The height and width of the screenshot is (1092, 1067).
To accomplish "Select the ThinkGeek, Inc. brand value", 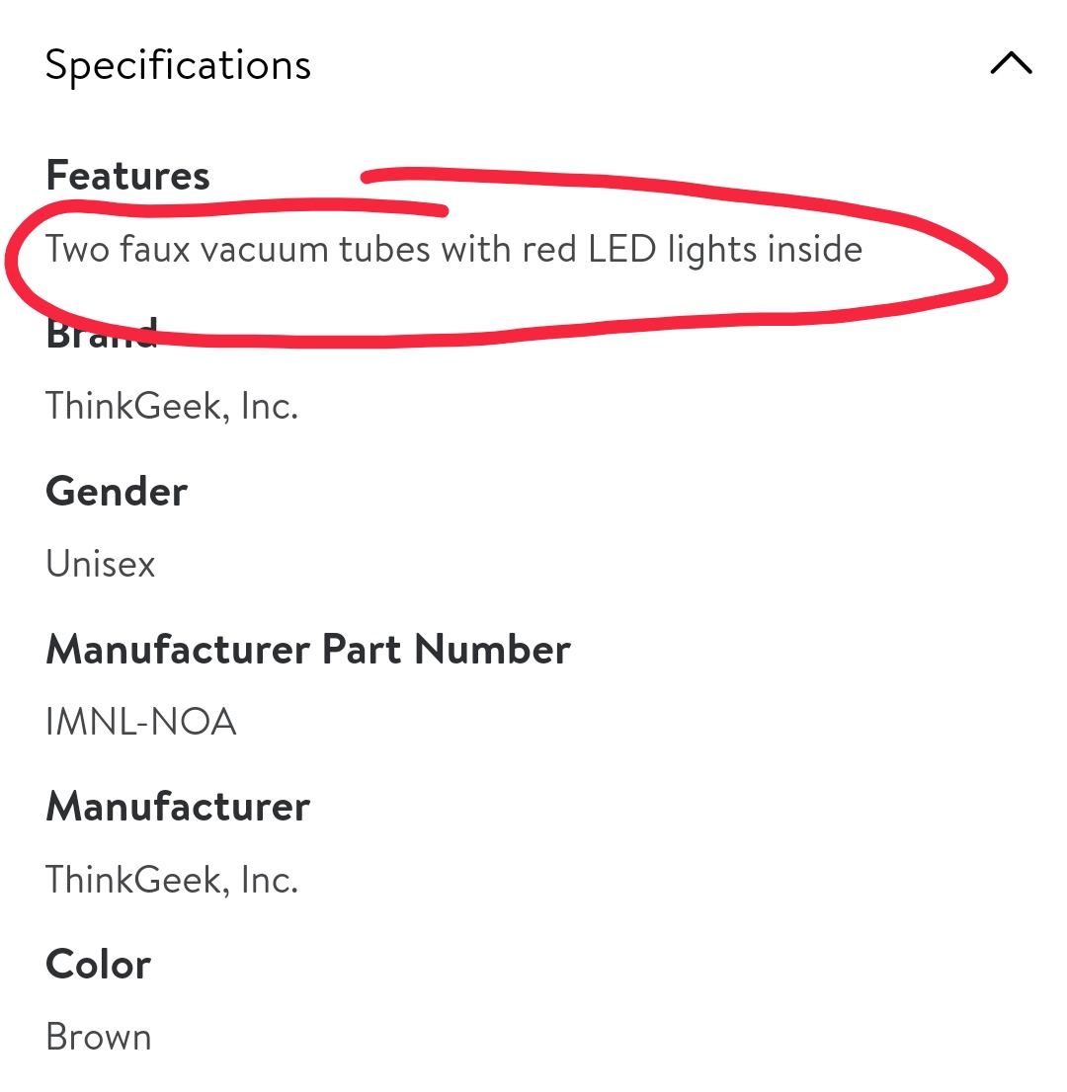I will point(172,406).
